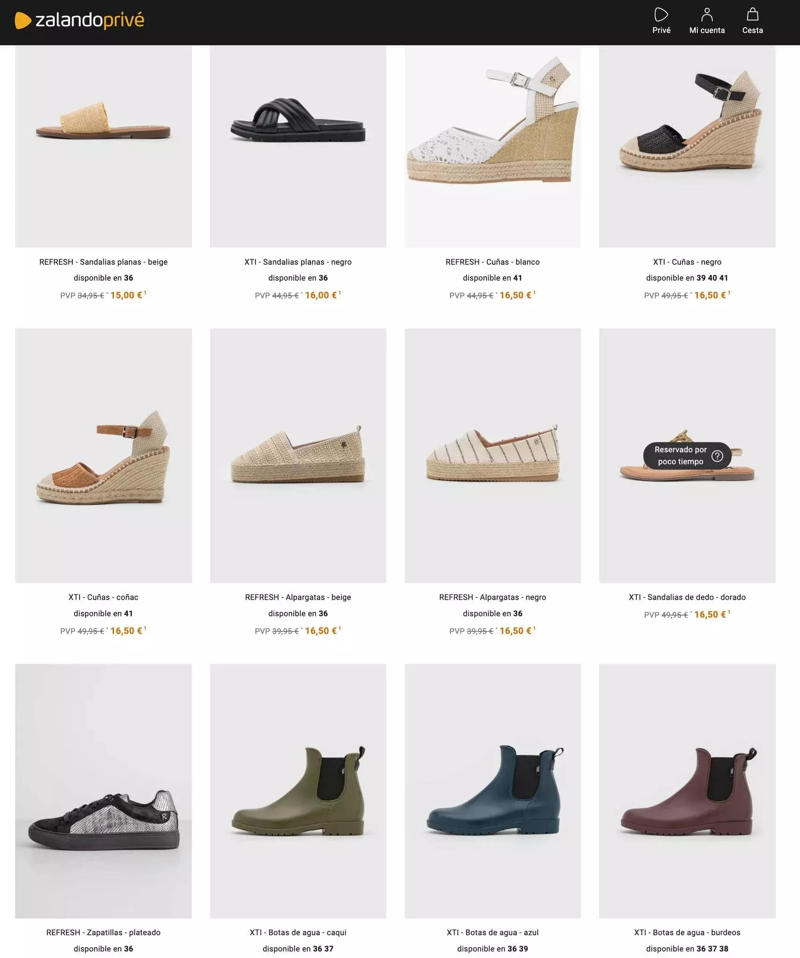Open burgundy XTI rain boot image
Viewport: 800px width, 958px height.
coord(687,791)
